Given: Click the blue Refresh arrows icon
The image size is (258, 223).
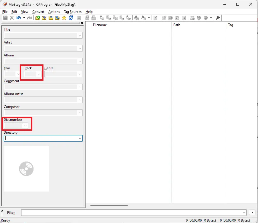Looking at the screenshot, I should point(71,18).
